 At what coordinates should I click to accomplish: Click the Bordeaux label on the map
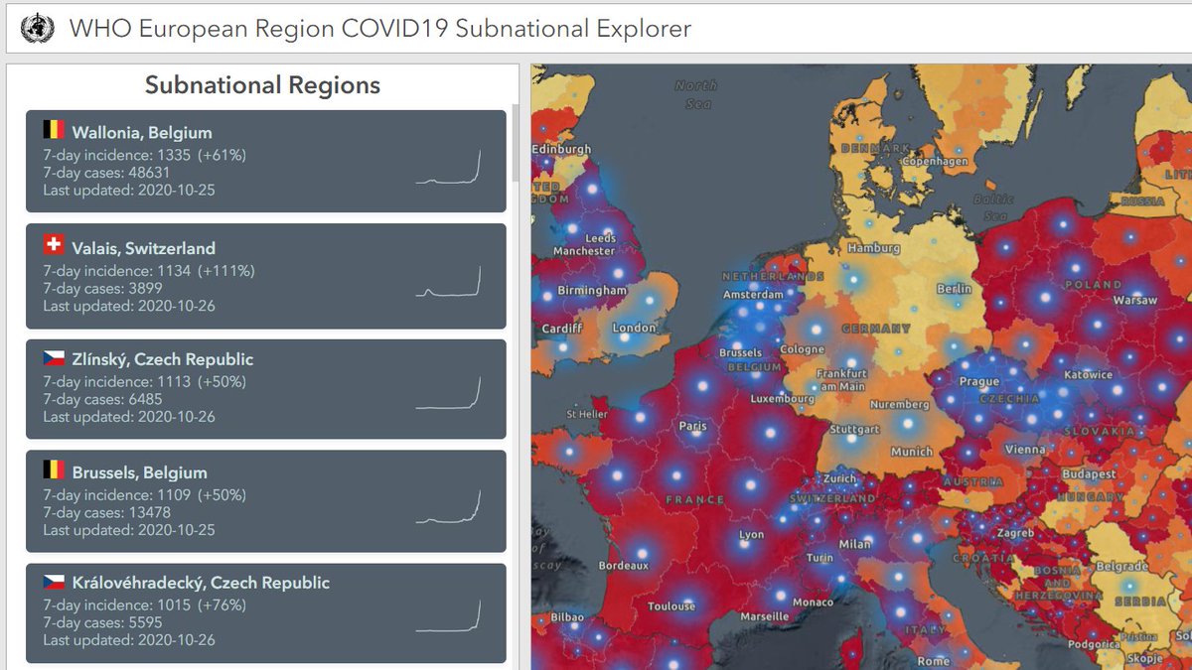coord(624,566)
